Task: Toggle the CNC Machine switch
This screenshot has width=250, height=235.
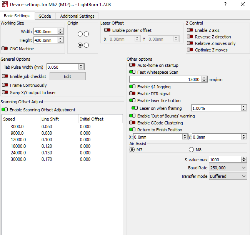Action: point(5,49)
